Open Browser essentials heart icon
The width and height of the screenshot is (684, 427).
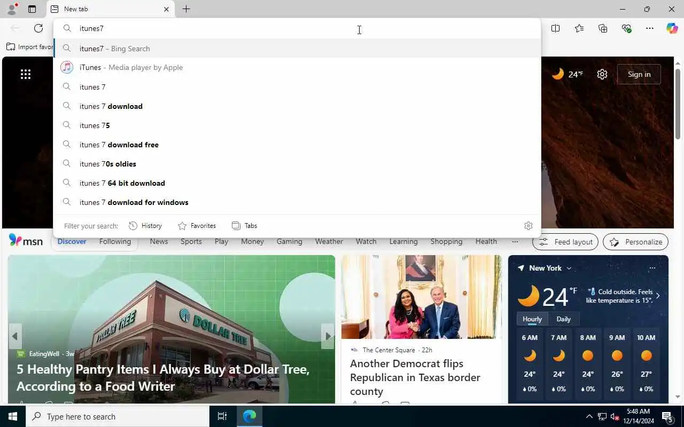[x=626, y=28]
